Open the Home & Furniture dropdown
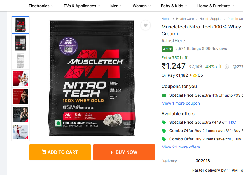The height and width of the screenshot is (175, 243). click(215, 6)
